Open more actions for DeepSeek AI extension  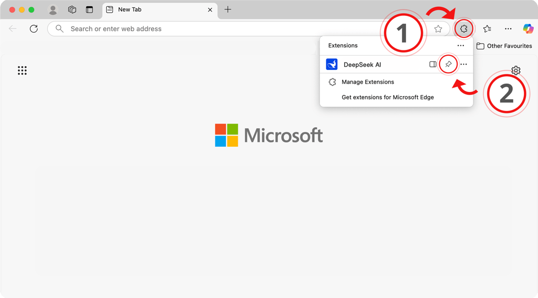(463, 64)
